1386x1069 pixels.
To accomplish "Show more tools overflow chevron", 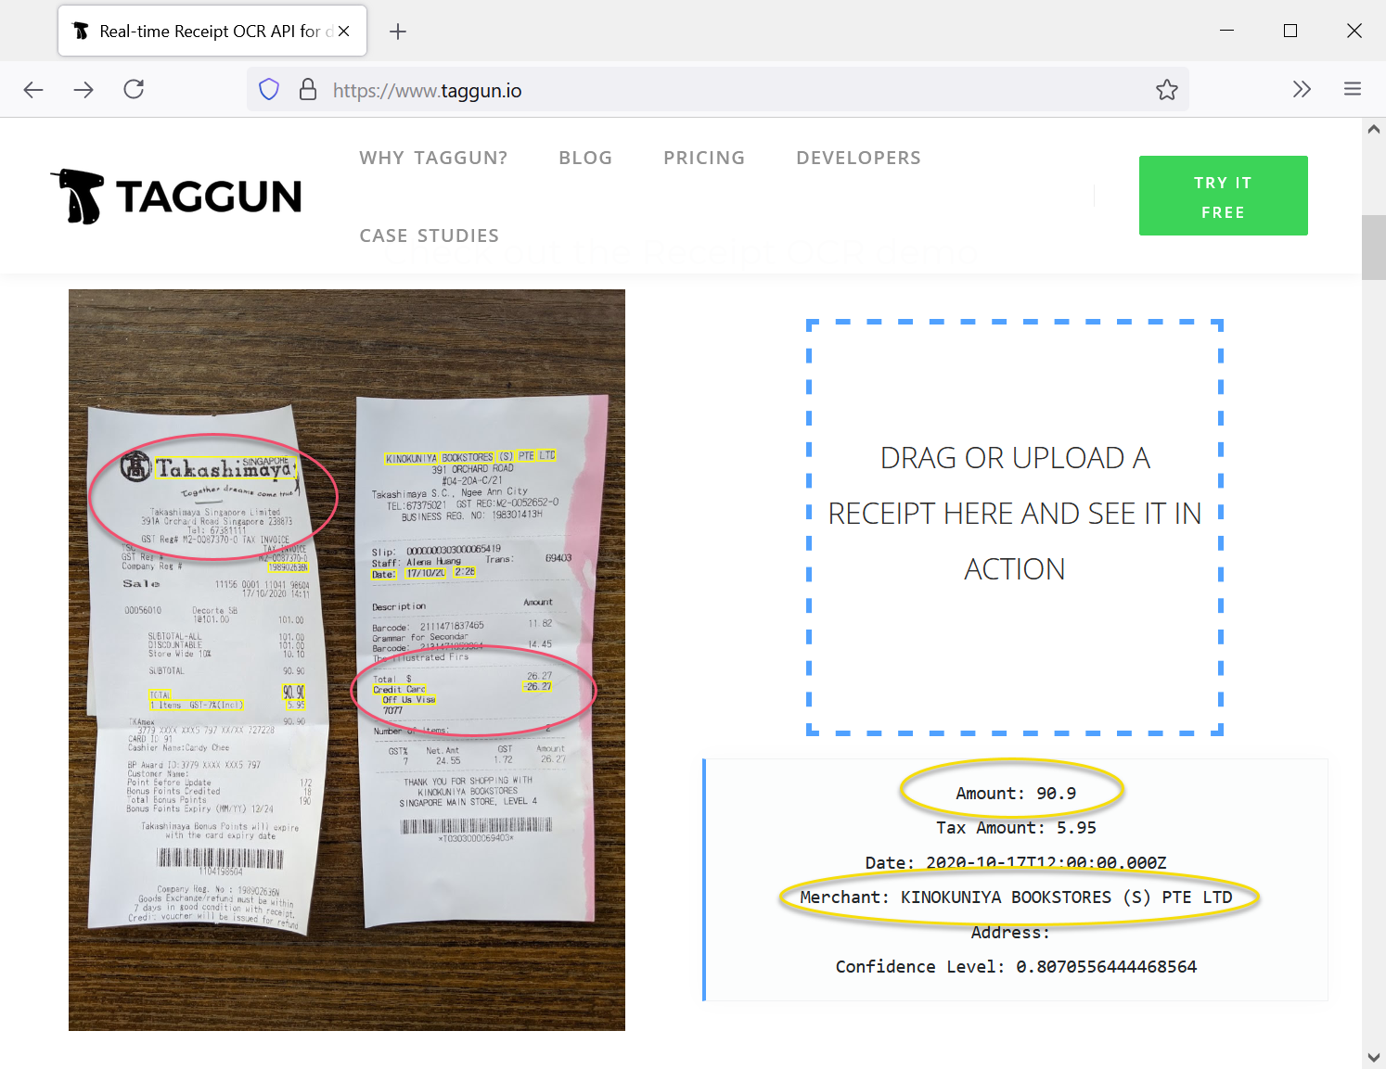I will coord(1302,89).
